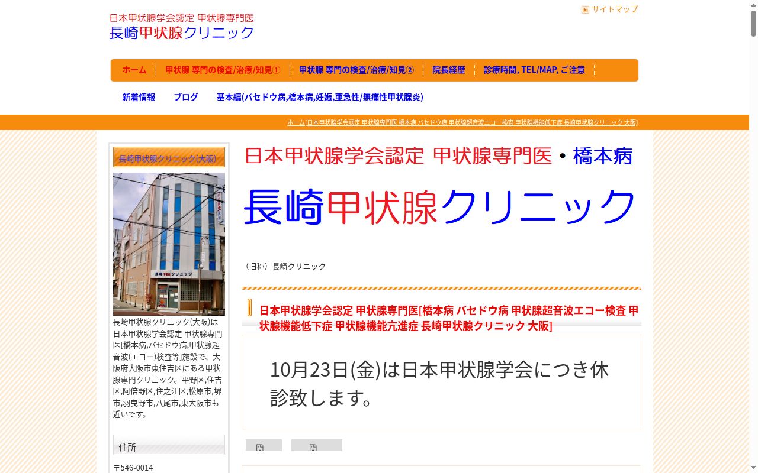Select the ホーム menu item
The image size is (758, 473).
coord(134,70)
